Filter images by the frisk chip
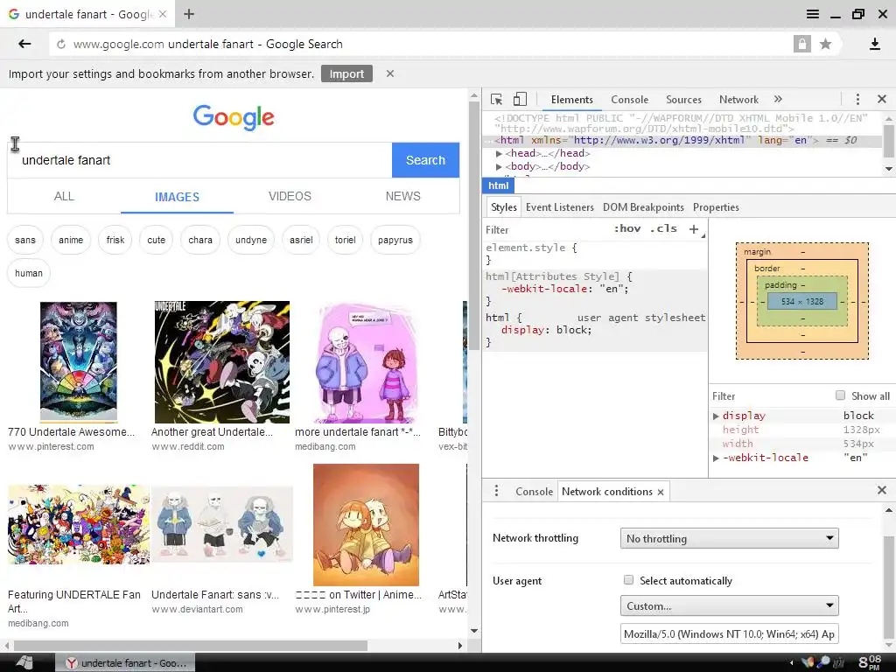 tap(115, 240)
